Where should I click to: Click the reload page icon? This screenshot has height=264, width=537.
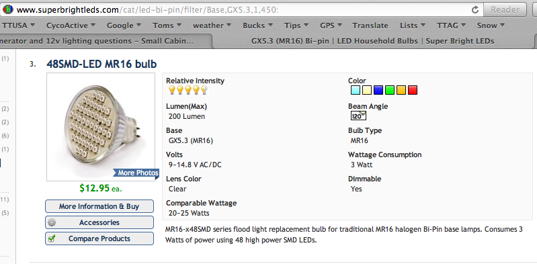(x=474, y=10)
